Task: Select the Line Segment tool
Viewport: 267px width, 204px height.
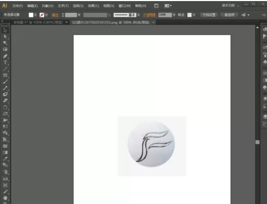Action: 5,69
